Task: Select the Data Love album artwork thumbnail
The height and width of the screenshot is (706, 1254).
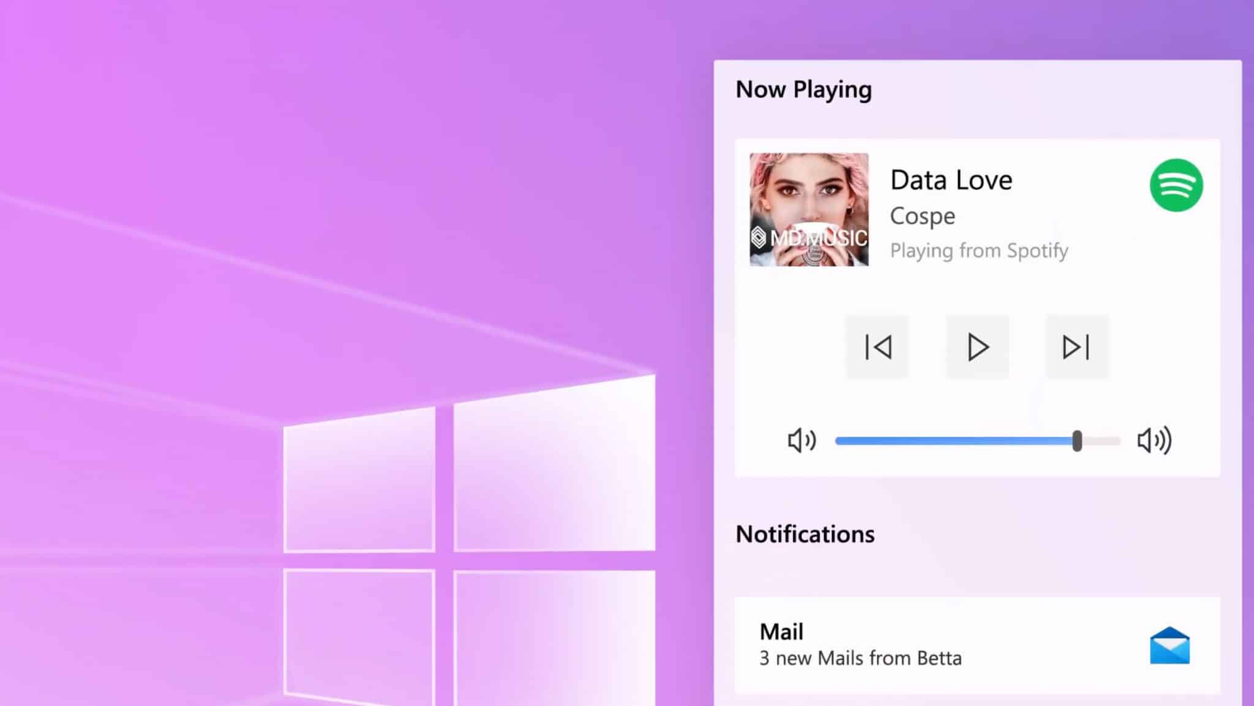Action: click(808, 211)
